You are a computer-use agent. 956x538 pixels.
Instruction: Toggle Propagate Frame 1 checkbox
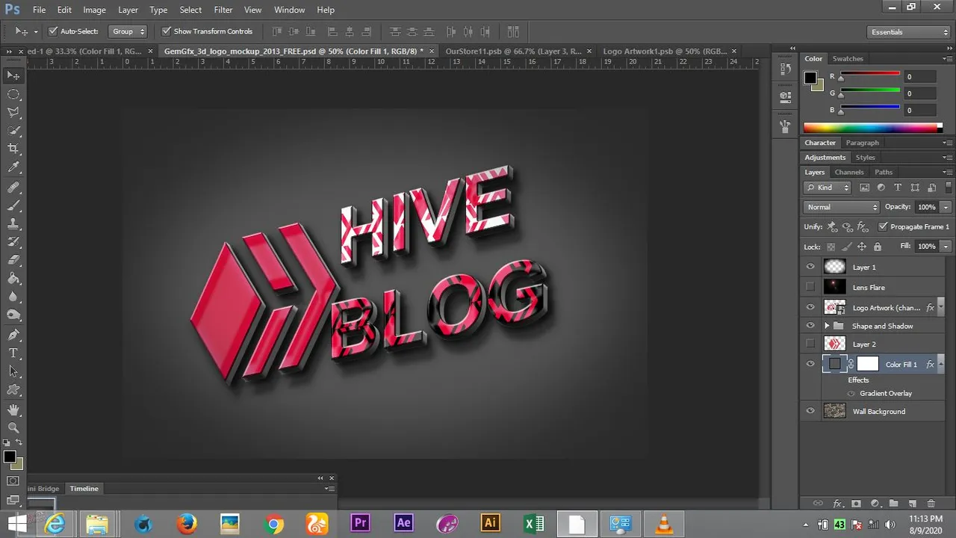tap(884, 226)
